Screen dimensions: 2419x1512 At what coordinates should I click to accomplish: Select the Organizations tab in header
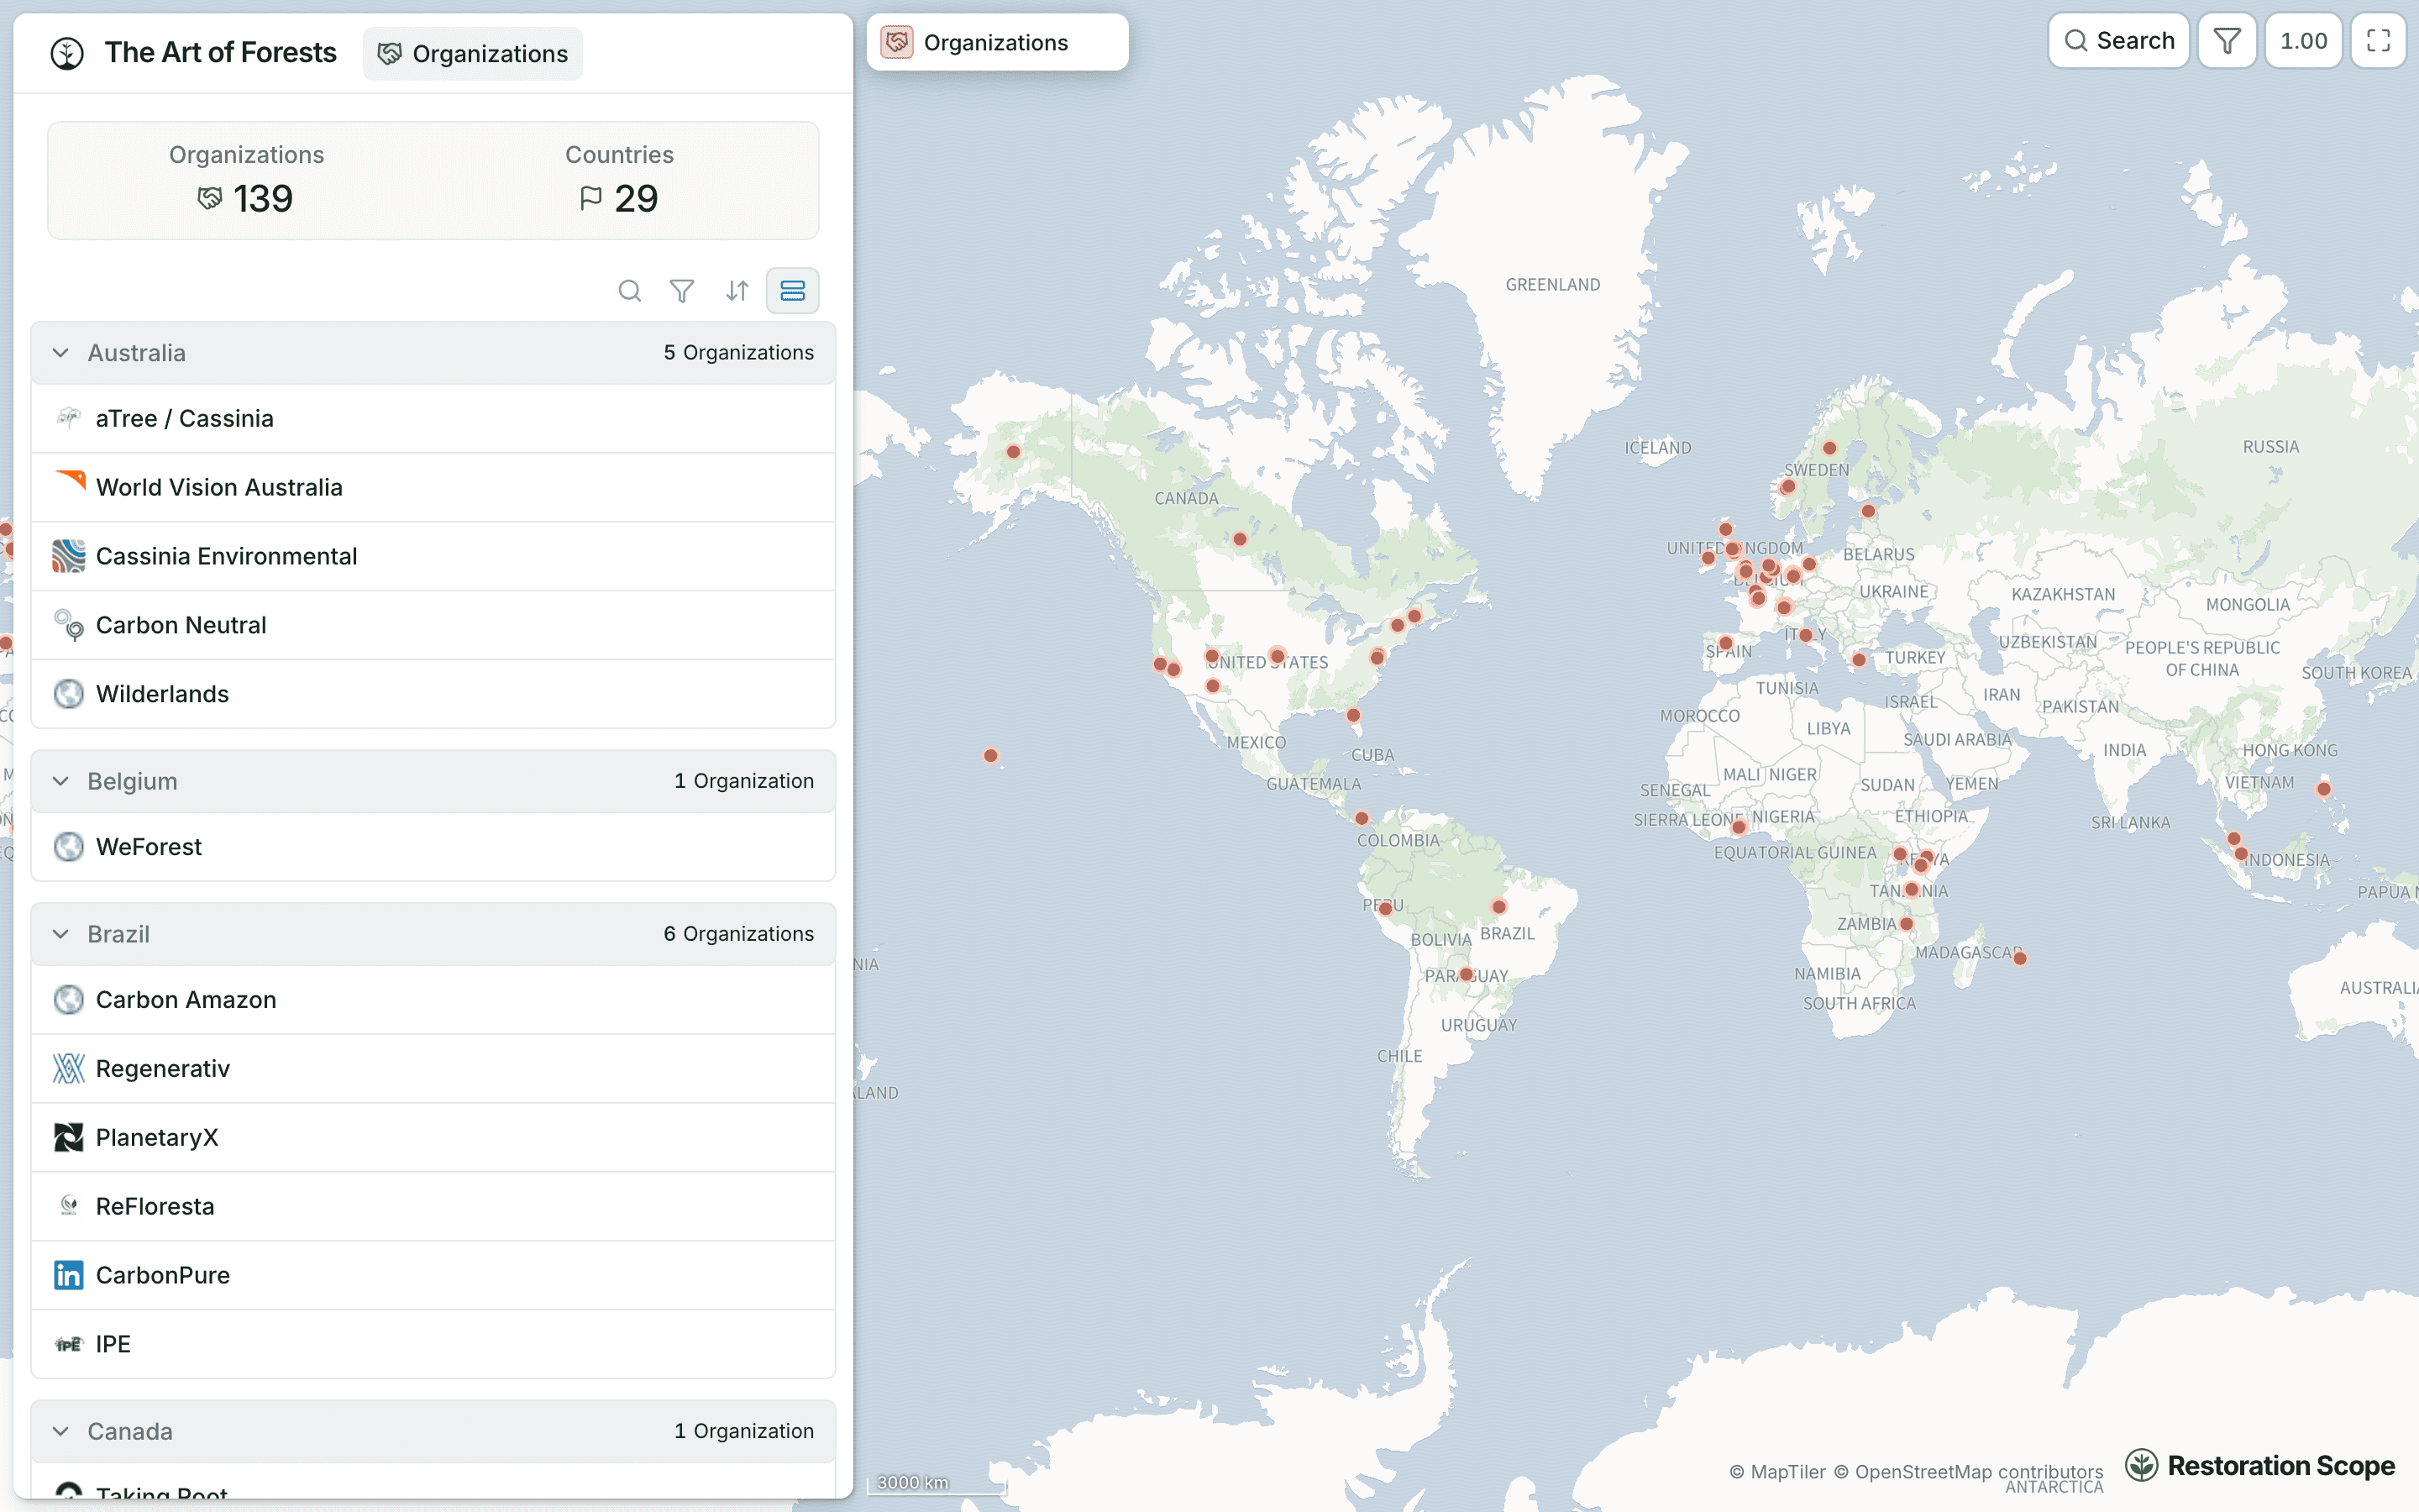[473, 54]
